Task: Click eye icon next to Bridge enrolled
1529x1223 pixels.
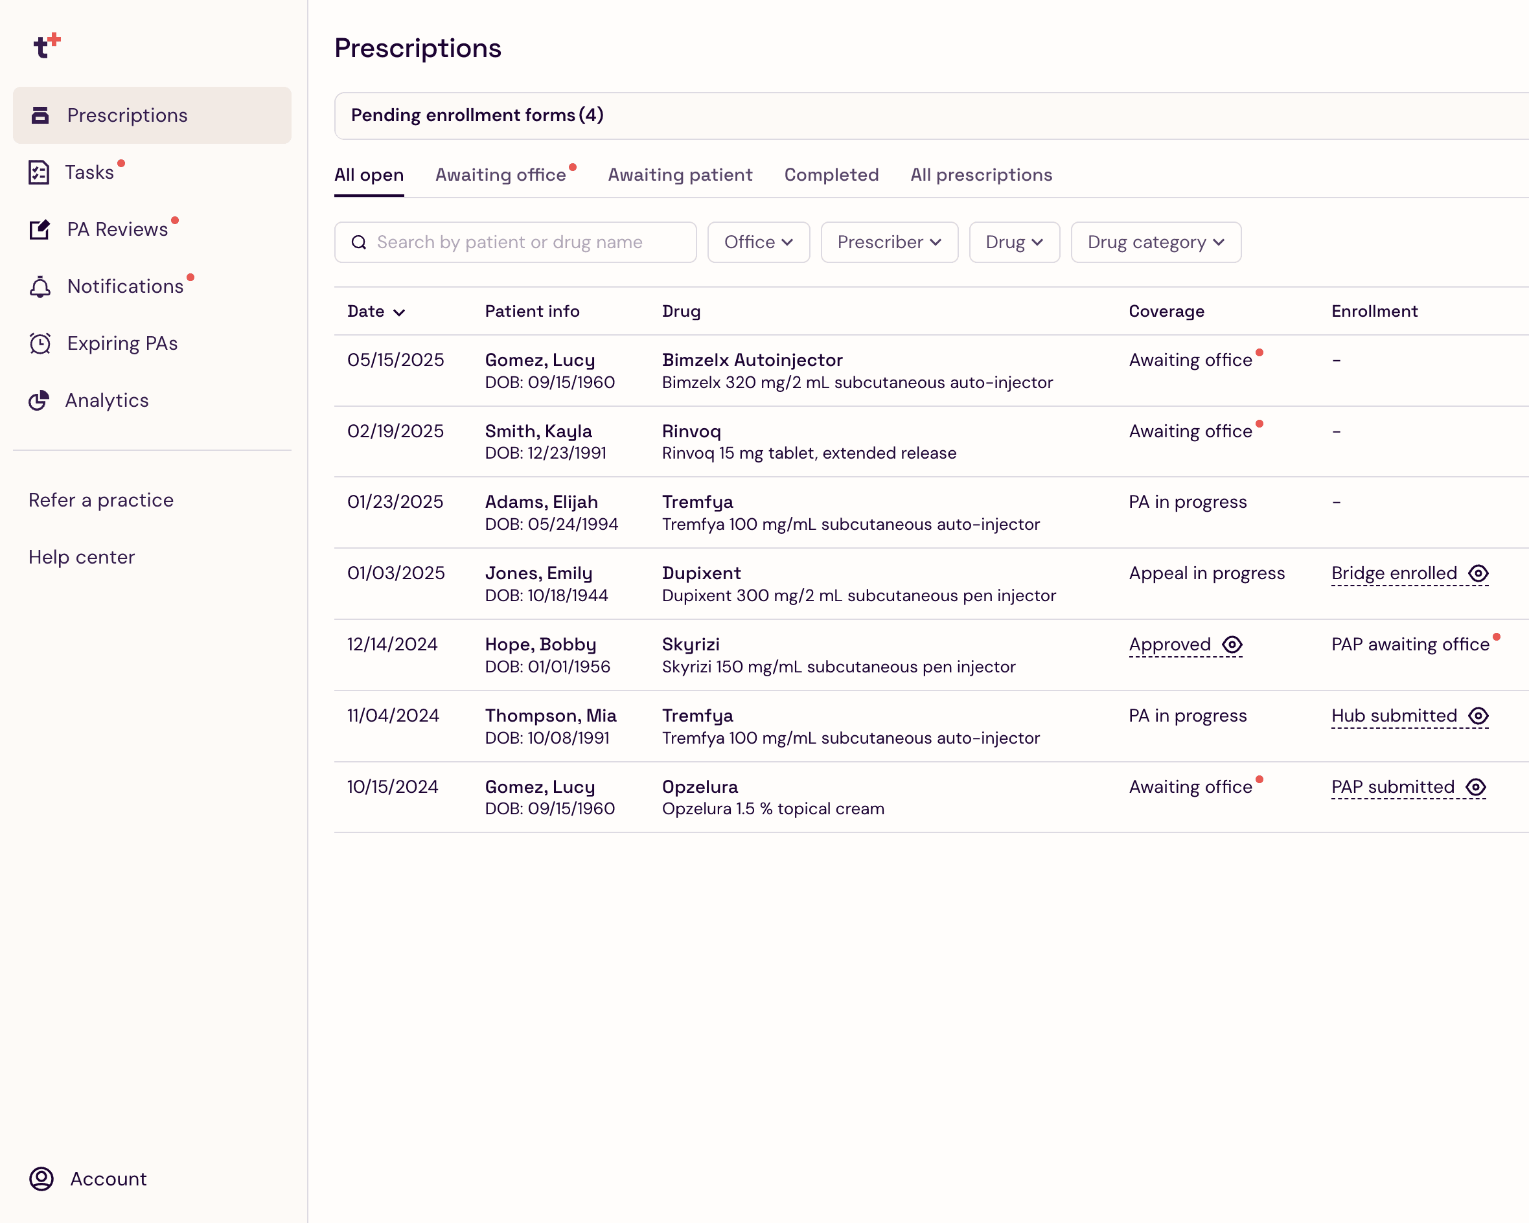Action: [1478, 573]
